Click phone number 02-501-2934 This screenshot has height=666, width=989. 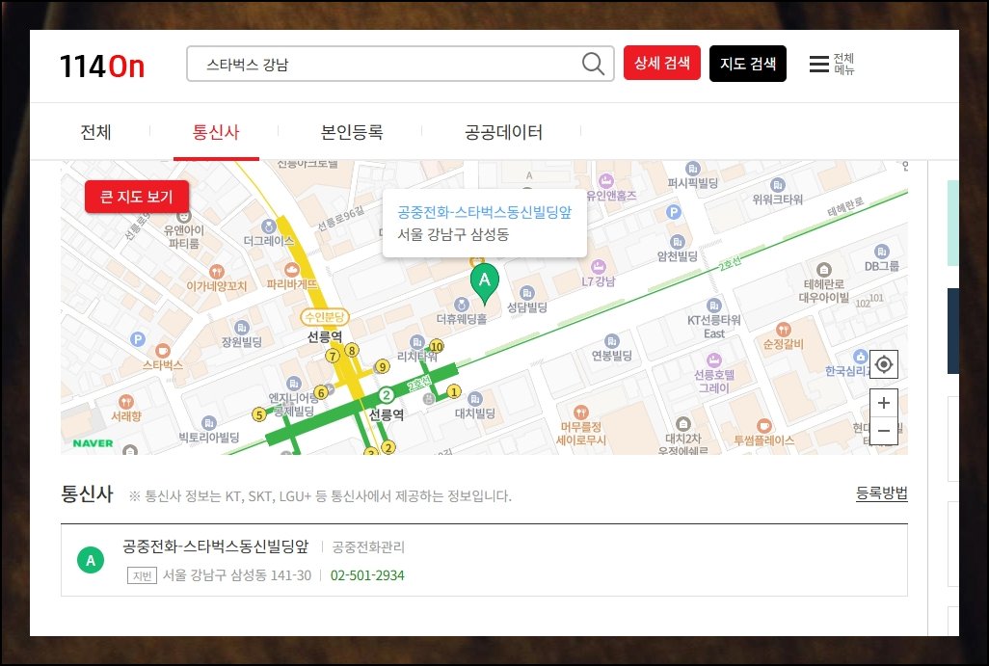point(367,575)
